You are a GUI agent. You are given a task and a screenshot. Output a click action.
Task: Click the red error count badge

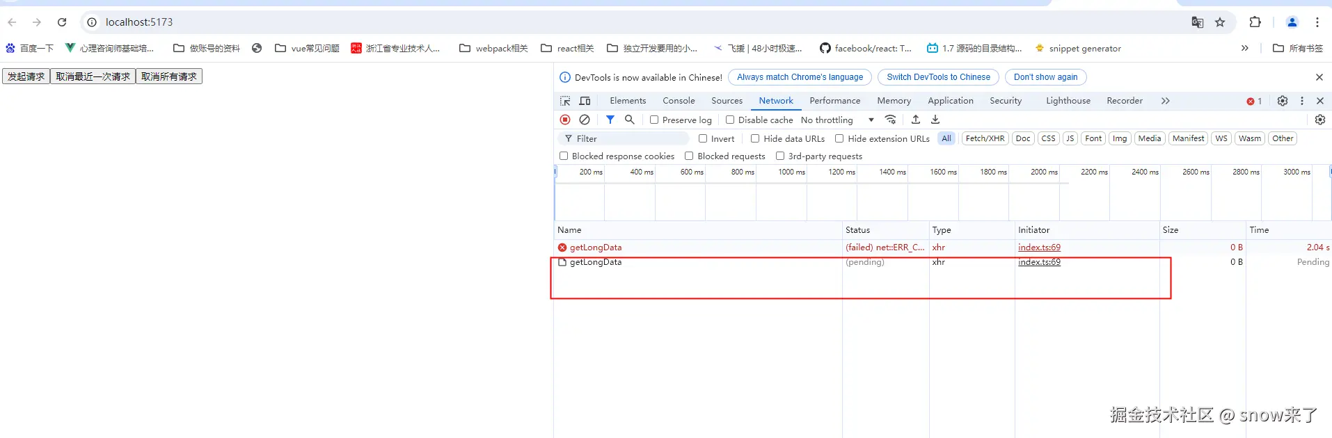tap(1254, 101)
